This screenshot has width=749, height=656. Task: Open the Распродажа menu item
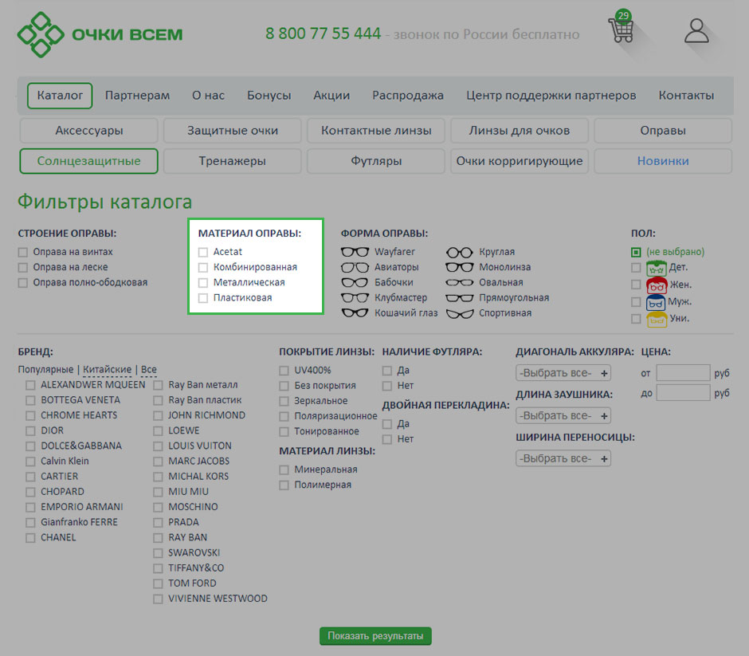point(408,96)
